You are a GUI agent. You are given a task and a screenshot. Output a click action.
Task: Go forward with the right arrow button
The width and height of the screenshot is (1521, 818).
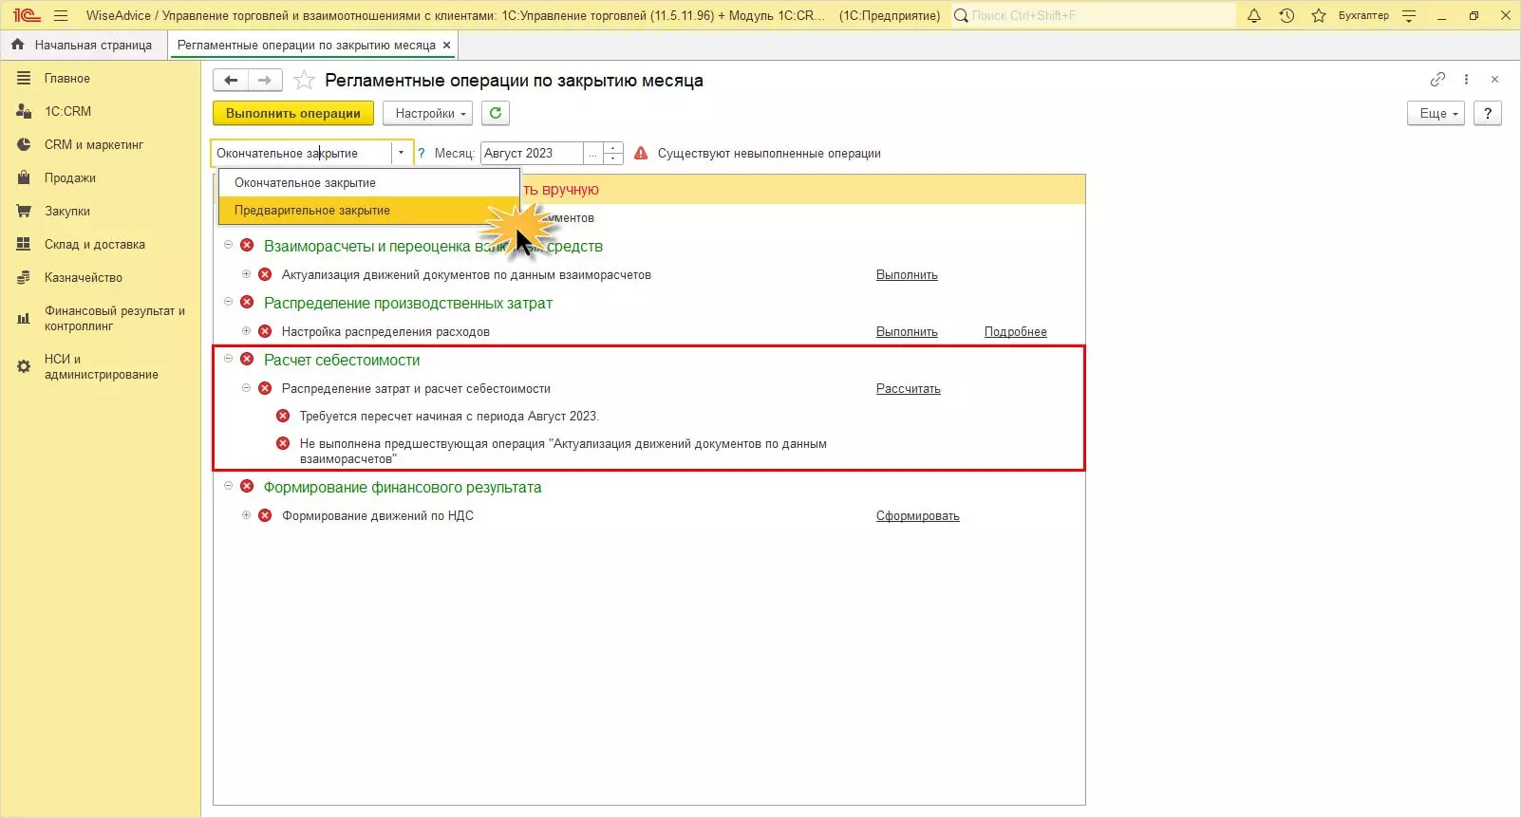click(x=265, y=81)
